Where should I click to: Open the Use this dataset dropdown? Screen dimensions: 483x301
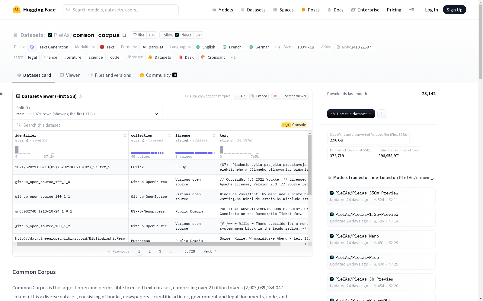tap(351, 114)
